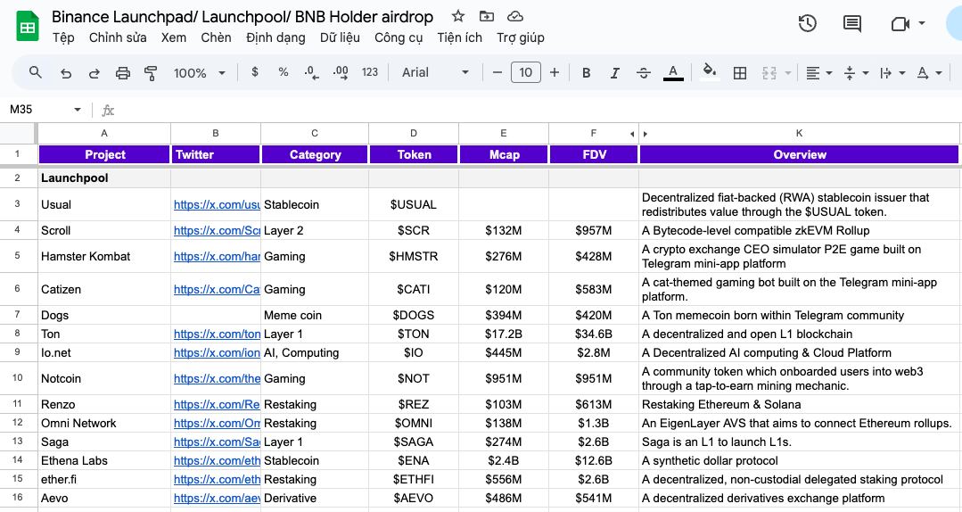Print the spreadsheet
This screenshot has height=512, width=962.
coord(123,73)
